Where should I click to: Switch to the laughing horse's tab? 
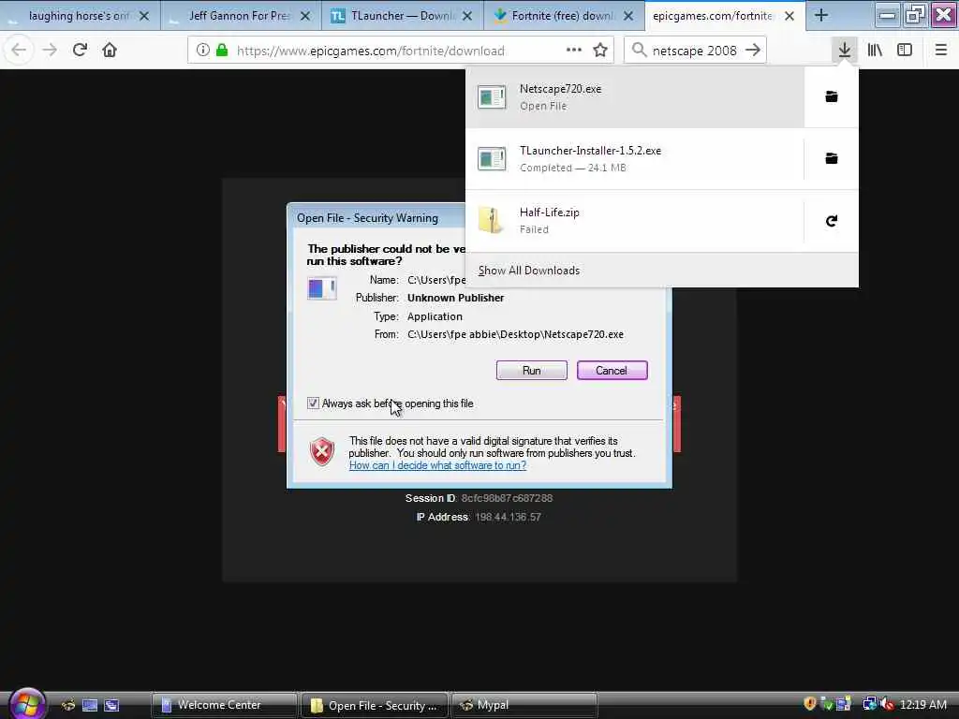point(79,16)
